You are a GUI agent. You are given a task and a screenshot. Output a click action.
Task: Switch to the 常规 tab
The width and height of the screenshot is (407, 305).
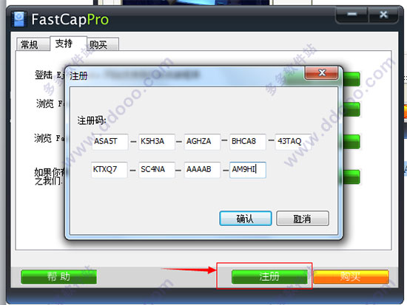click(33, 44)
